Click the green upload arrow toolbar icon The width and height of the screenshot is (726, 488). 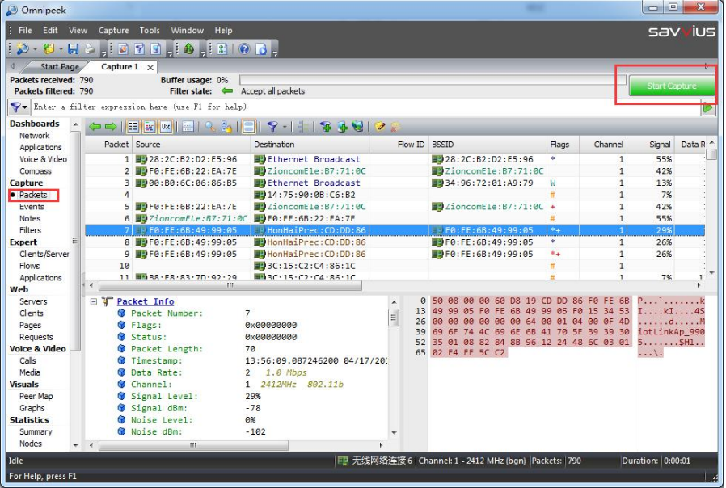pos(189,48)
